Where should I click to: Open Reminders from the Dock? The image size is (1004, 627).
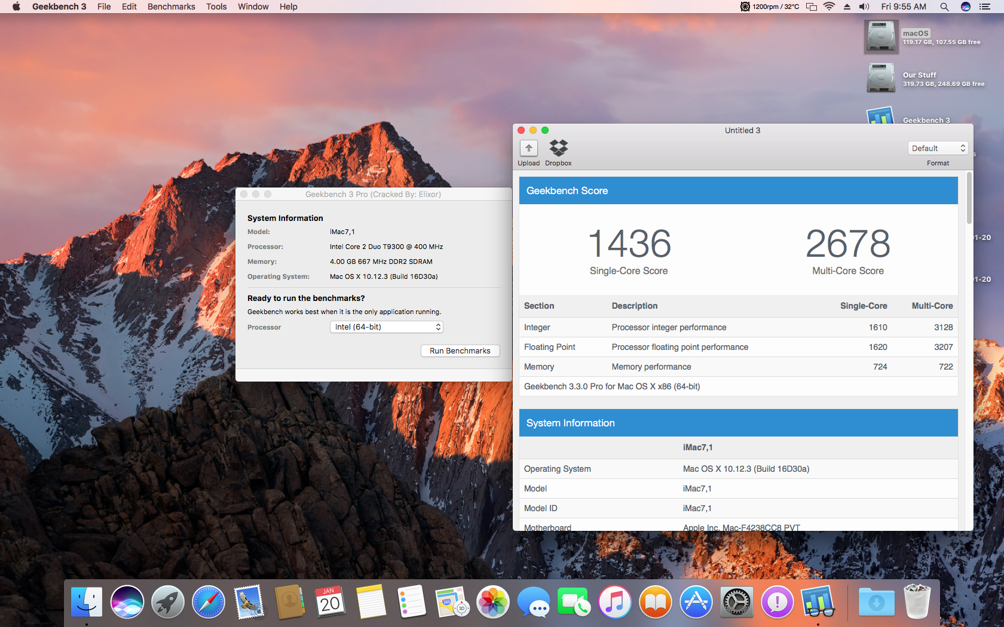pos(412,602)
